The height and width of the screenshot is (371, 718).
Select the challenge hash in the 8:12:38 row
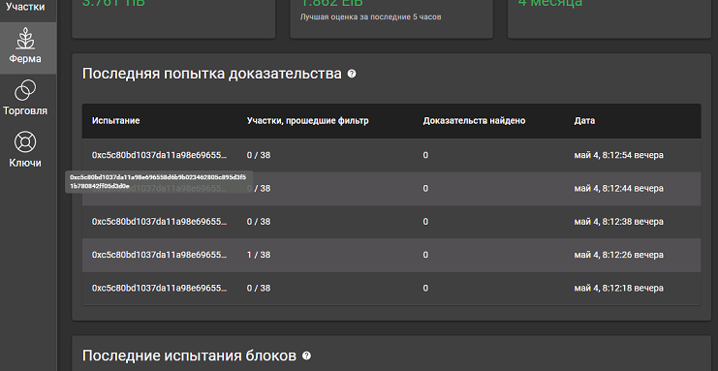click(x=159, y=222)
